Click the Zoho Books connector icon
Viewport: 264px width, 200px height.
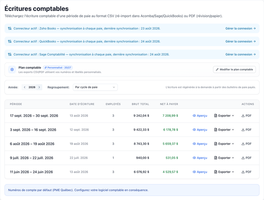point(10,28)
